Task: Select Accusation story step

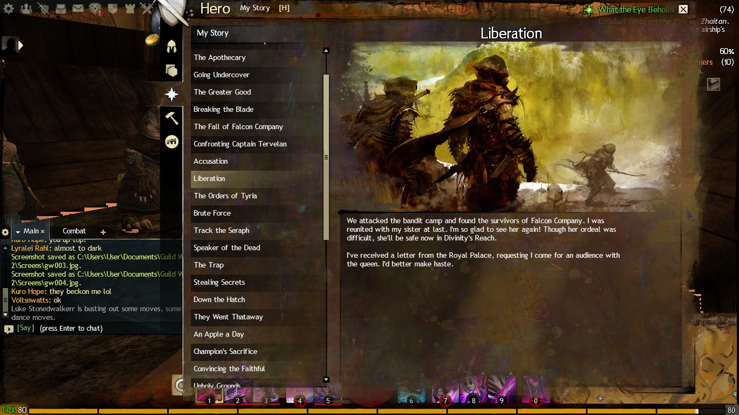Action: (256, 162)
